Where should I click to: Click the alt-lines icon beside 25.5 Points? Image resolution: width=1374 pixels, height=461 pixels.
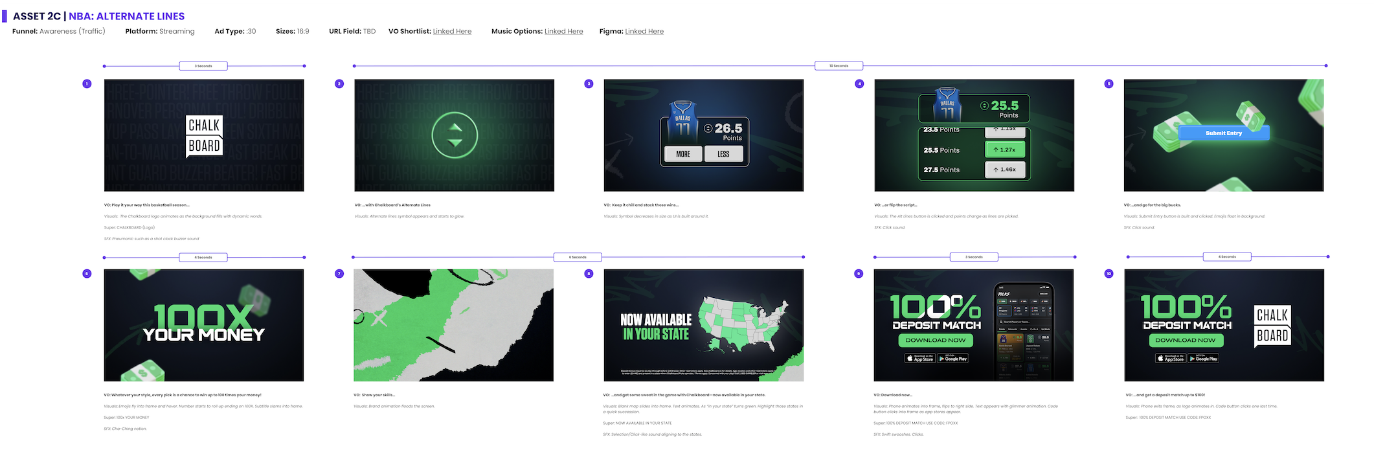[985, 106]
